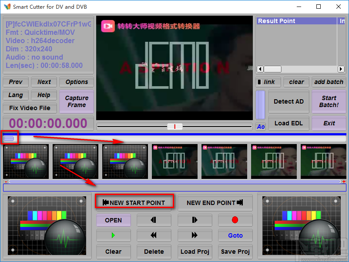This screenshot has height=262, width=349.
Task: Click the red plus zoom-in icon
Action: pyautogui.click(x=344, y=181)
